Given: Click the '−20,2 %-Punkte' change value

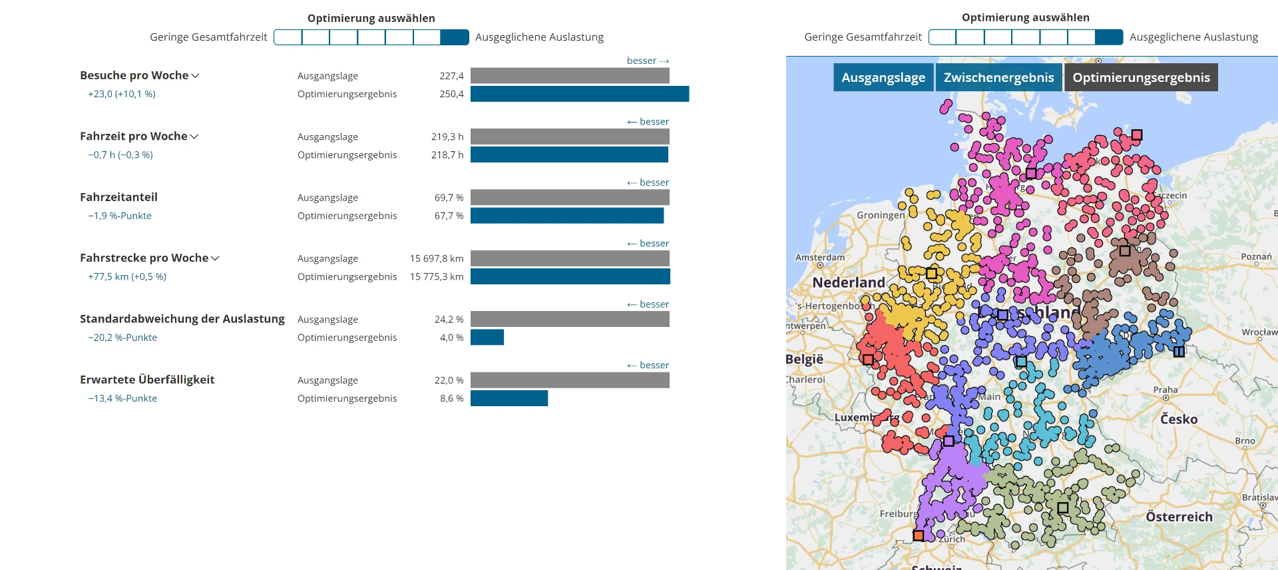Looking at the screenshot, I should pos(122,338).
